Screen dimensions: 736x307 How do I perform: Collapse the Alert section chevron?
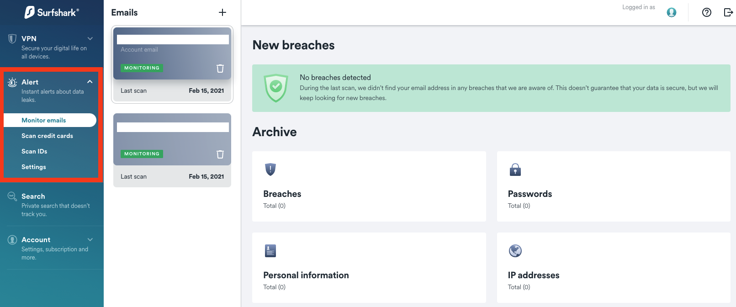[x=90, y=82]
